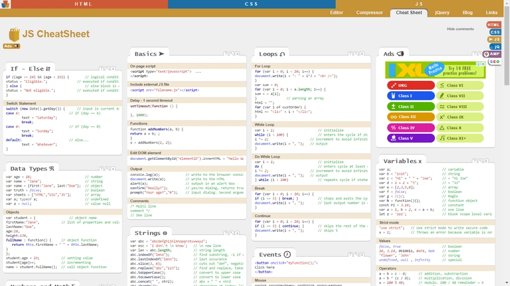510x286 pixels.
Task: Click the jQ side badge
Action: [x=495, y=46]
